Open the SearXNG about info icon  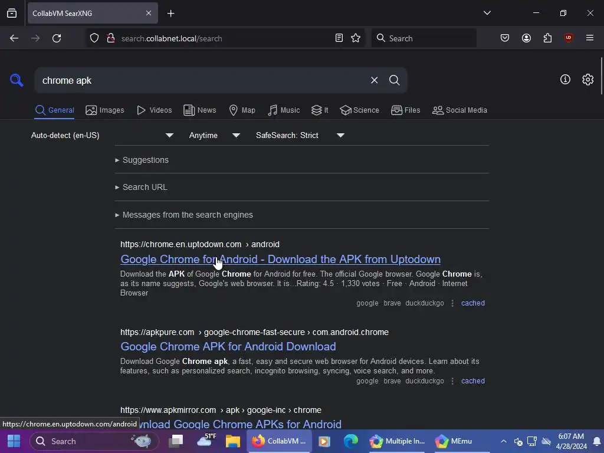click(565, 80)
